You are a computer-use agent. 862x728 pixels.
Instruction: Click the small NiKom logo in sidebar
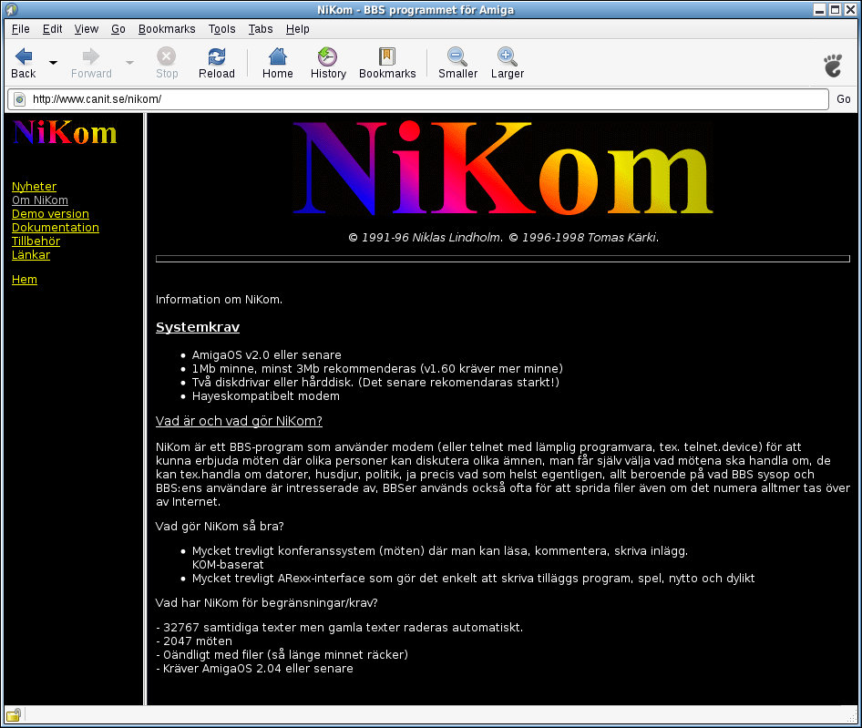click(x=65, y=132)
